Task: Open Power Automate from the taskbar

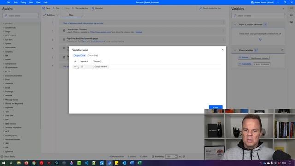Action: [x=109, y=163]
